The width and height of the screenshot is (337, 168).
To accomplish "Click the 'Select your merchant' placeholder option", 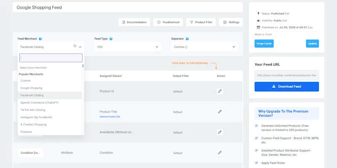I will click(50, 68).
